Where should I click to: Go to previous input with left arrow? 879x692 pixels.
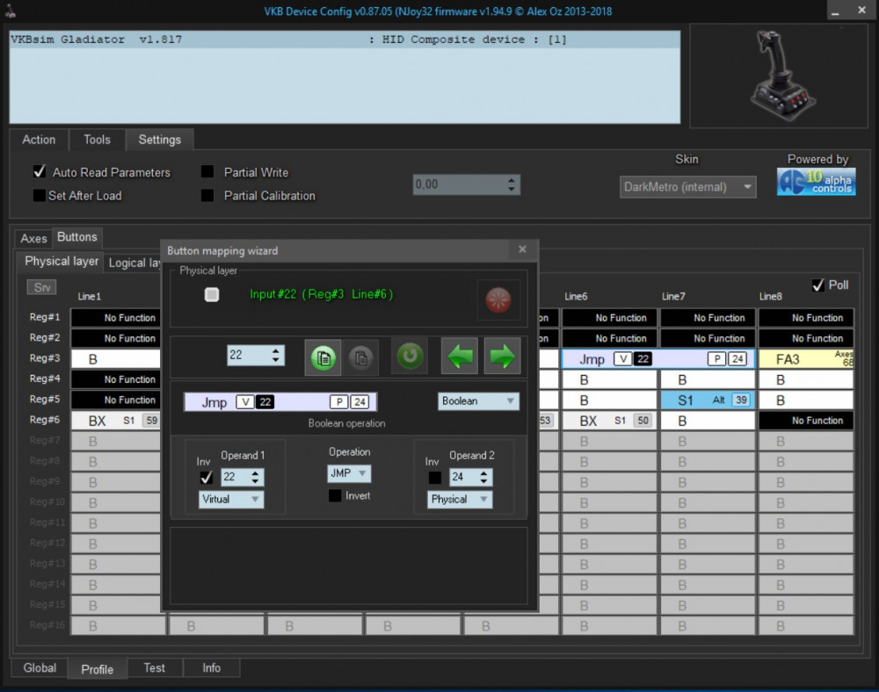pos(460,357)
